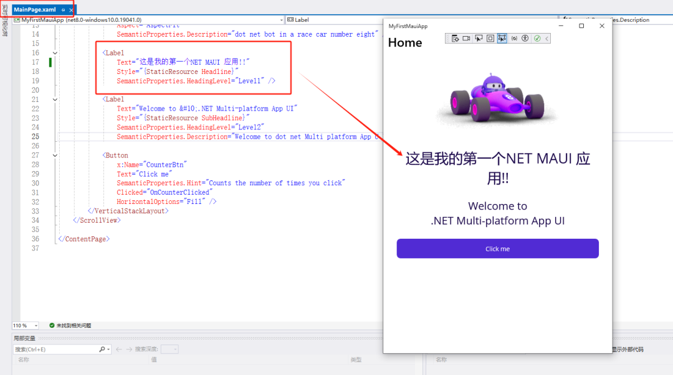Open the Label element navigation dropdown
The width and height of the screenshot is (673, 375).
422,20
